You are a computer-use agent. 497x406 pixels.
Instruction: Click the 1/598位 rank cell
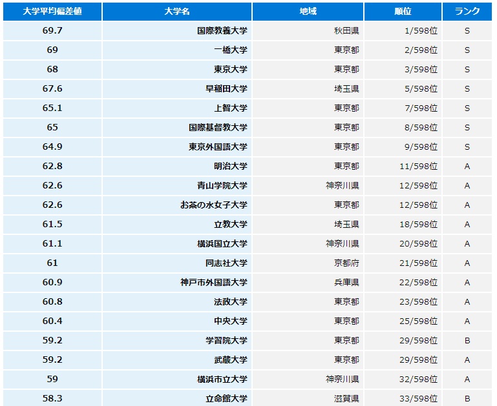pos(403,31)
